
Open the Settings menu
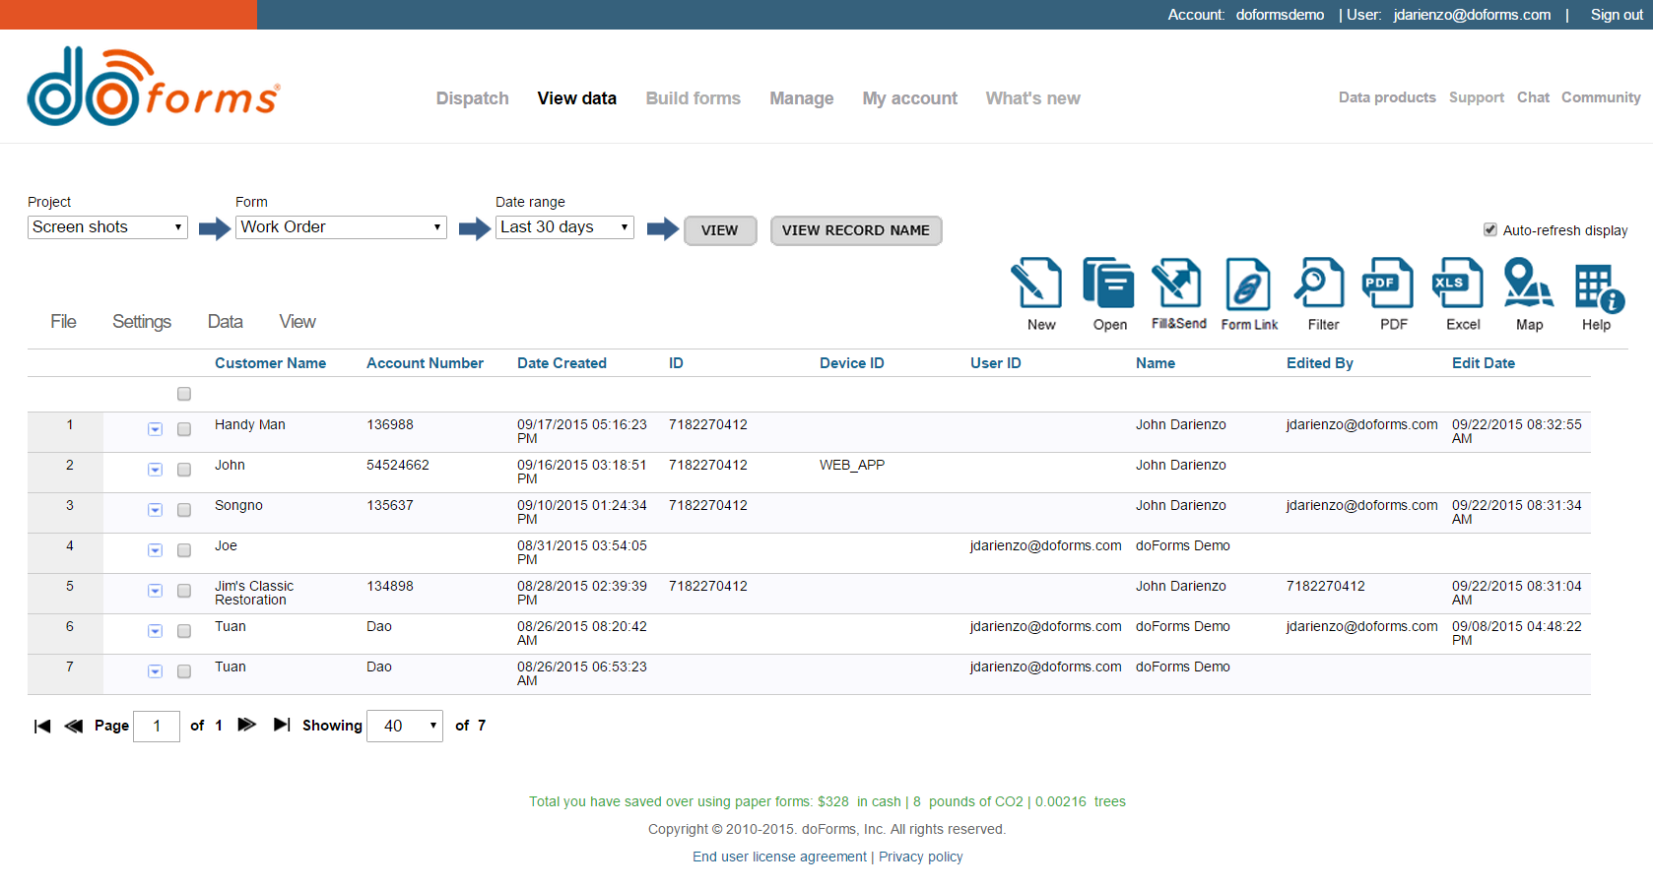[142, 322]
